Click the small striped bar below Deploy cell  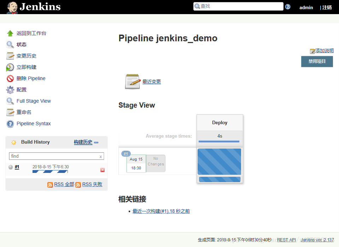220,179
